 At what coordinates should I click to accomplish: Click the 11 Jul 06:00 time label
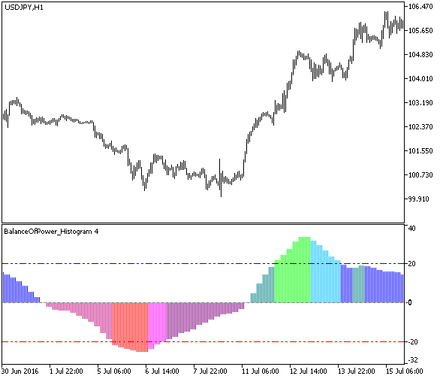(x=261, y=371)
